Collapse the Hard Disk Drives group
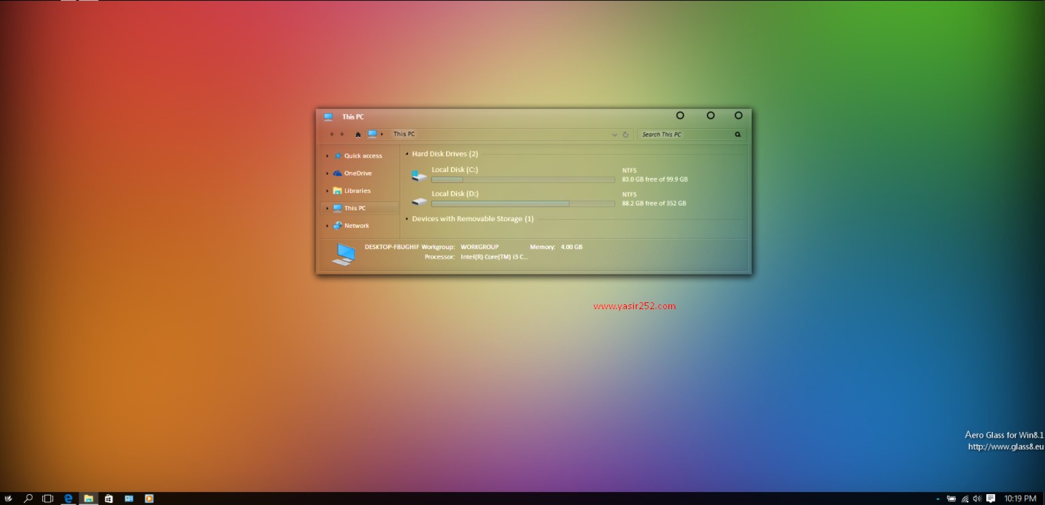The width and height of the screenshot is (1045, 505). tap(407, 154)
